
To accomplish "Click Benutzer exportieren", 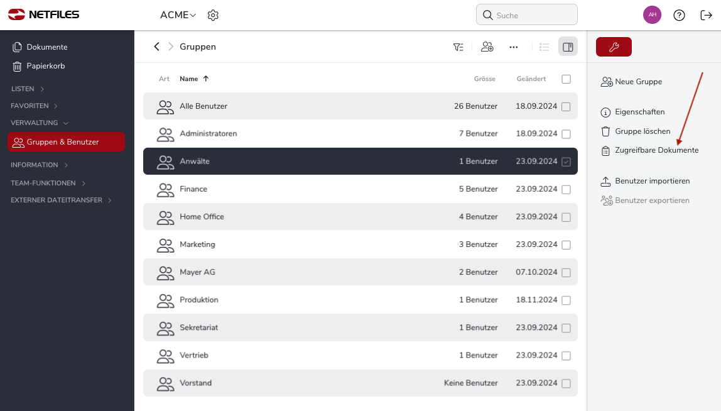I will click(x=645, y=200).
